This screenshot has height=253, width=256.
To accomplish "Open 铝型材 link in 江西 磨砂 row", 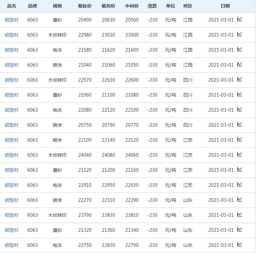I will (x=11, y=20).
